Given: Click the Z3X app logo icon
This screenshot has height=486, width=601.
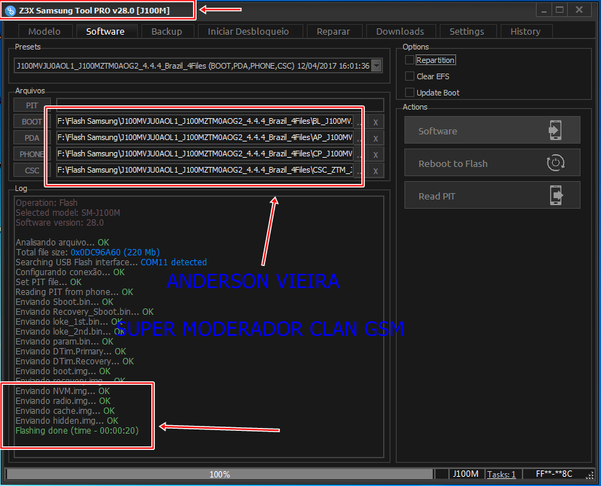Looking at the screenshot, I should [11, 11].
